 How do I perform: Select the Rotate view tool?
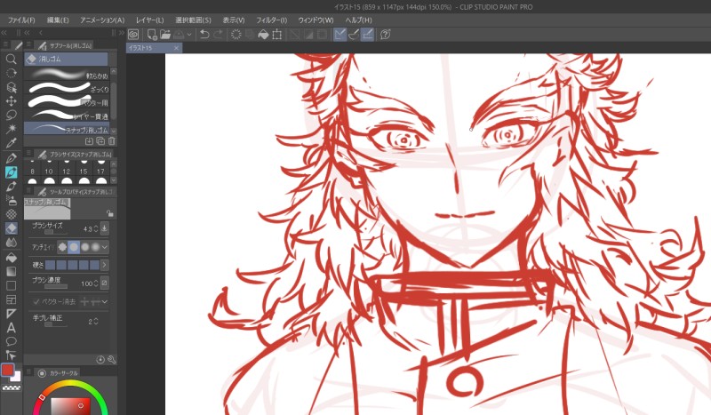pyautogui.click(x=11, y=73)
